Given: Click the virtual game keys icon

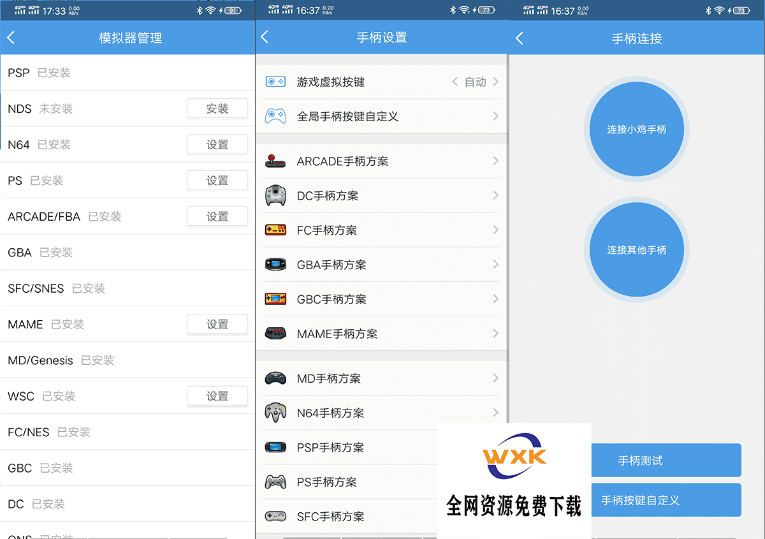Looking at the screenshot, I should pos(275,82).
